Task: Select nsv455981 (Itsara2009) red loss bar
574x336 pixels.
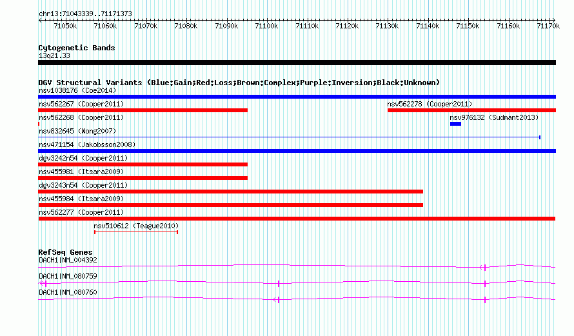Action: (x=143, y=178)
